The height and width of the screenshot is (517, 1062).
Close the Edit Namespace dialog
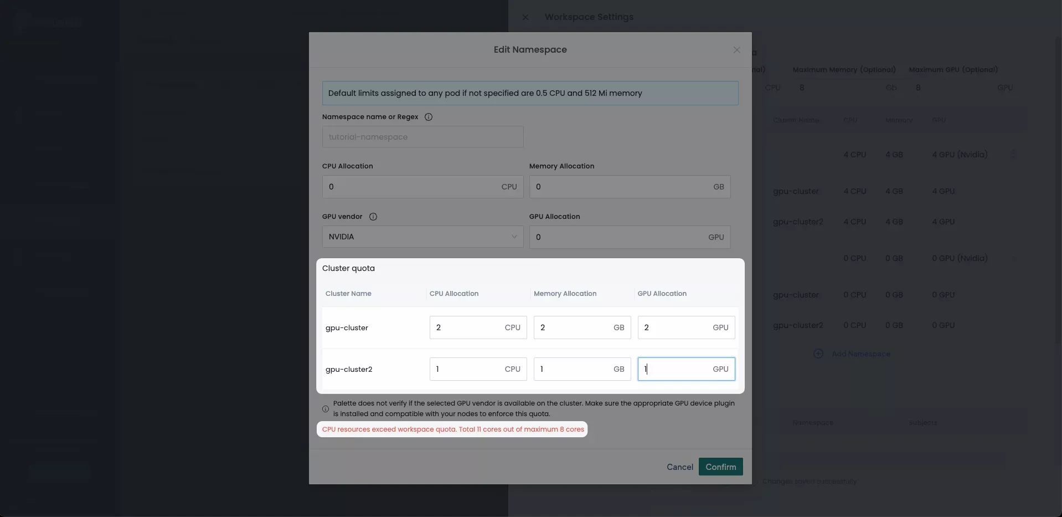(736, 50)
